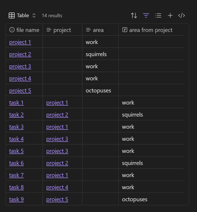Click the squirrels area cell for project 2
Screen dimensions: 197x212
(96, 54)
